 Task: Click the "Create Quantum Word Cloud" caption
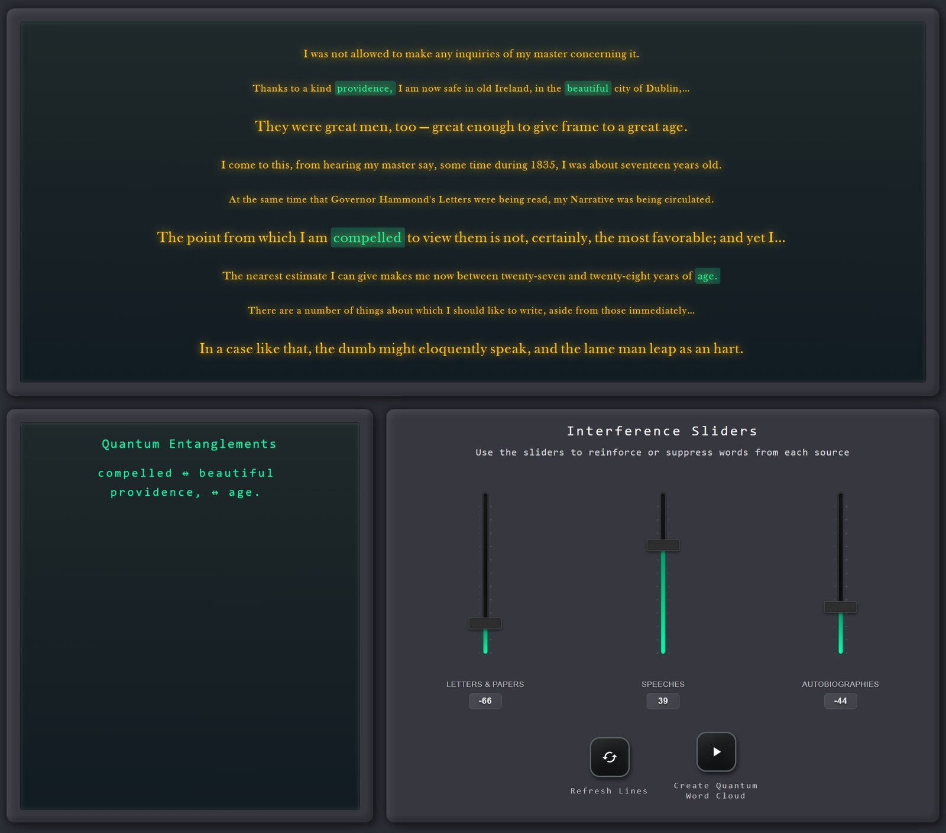point(715,791)
